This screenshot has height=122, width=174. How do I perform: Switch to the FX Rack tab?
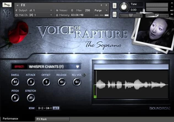click(x=52, y=119)
